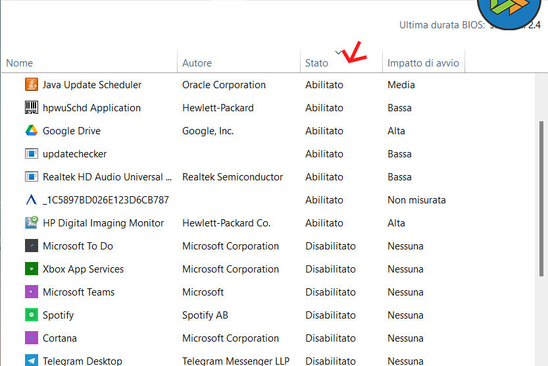Click the Autore column header

click(x=197, y=63)
